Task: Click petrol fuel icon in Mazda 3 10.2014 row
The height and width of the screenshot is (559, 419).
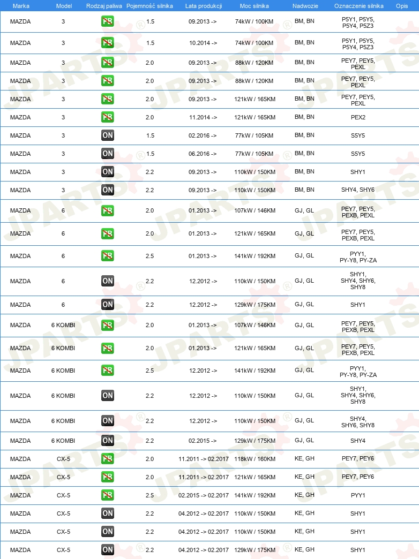Action: [x=107, y=43]
